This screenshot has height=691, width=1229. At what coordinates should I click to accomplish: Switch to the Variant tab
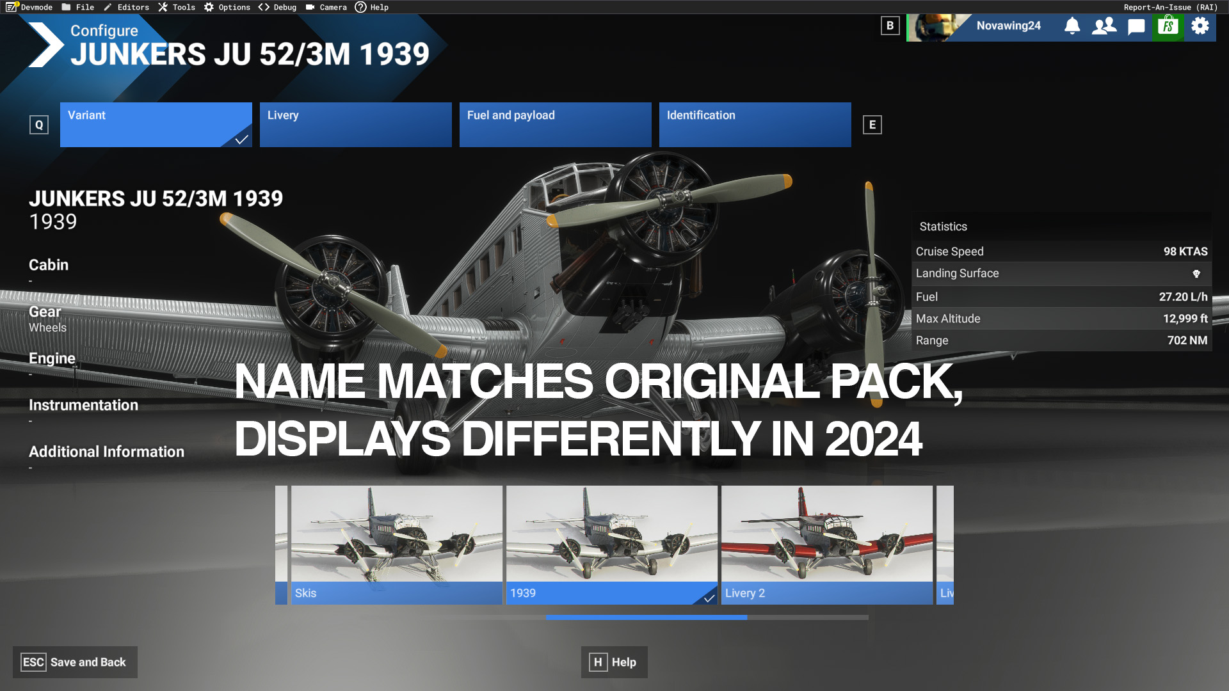click(x=156, y=125)
